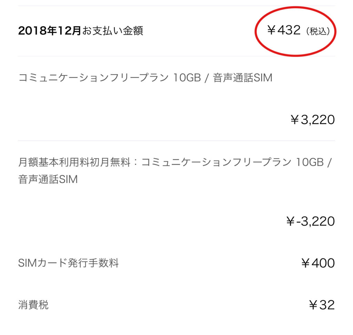This screenshot has width=353, height=335.
Task: Click the 音声通話SIM text in the plan name
Action: [x=243, y=78]
